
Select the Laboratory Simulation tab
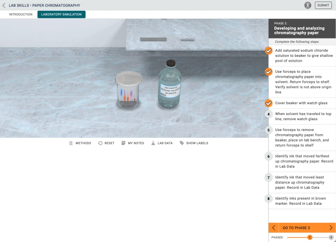point(61,14)
